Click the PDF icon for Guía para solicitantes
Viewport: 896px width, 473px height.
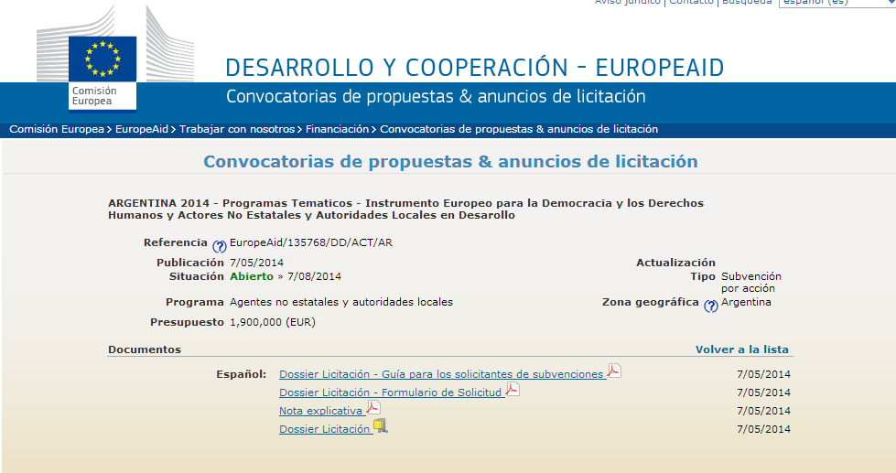click(x=614, y=371)
